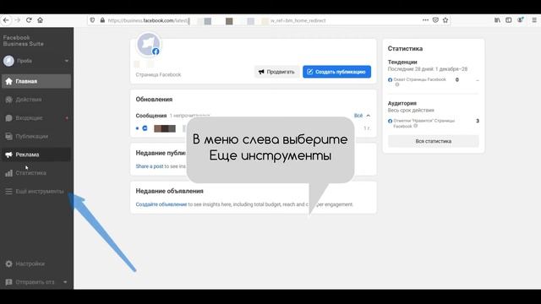Click the info icon beside Отметки Нравится
Image resolution: width=541 pixels, height=304 pixels.
[415, 126]
